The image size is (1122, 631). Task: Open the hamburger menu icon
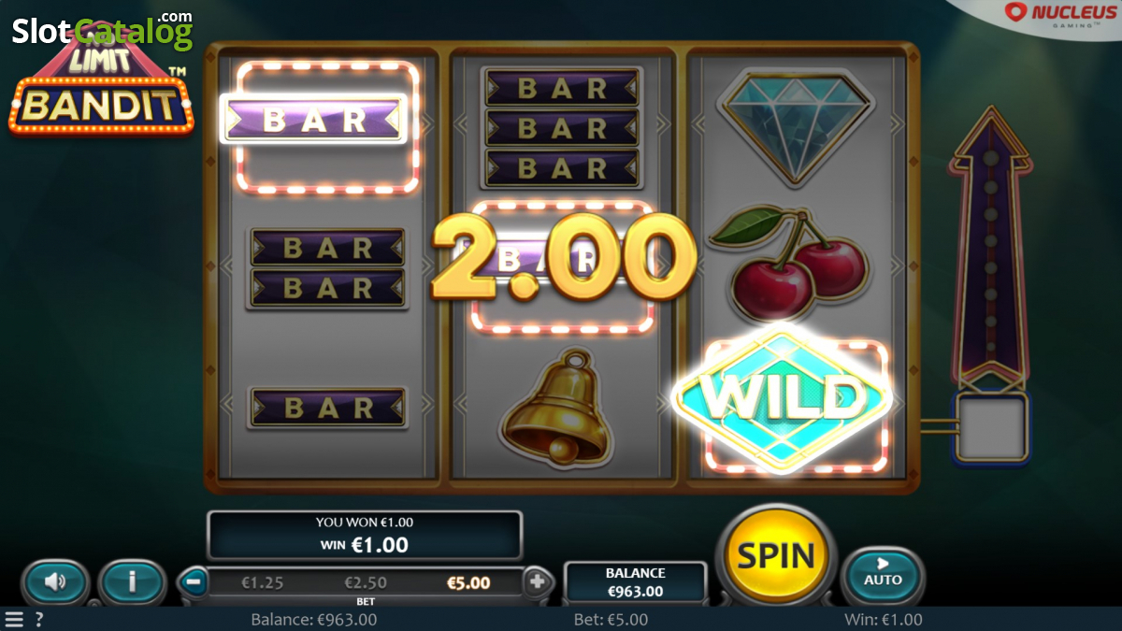tap(13, 619)
